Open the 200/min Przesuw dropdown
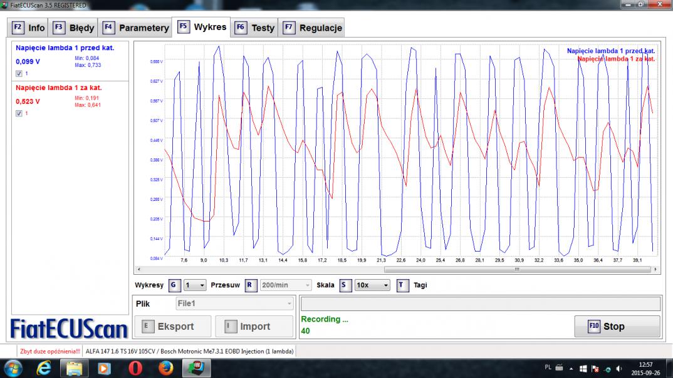Viewport: 673px width, 378px height. [285, 285]
